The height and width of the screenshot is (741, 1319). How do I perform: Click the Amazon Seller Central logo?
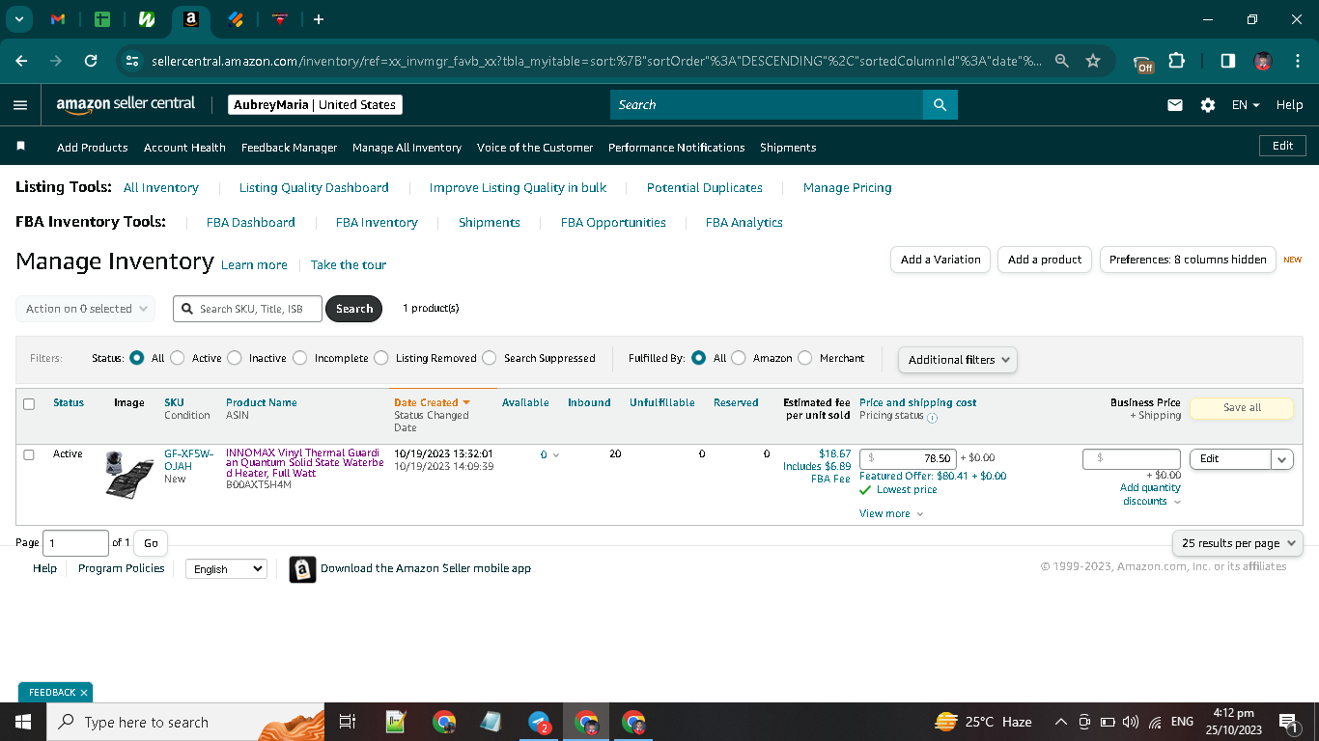(x=126, y=104)
